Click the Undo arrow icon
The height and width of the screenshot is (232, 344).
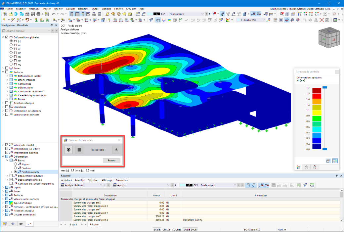tap(54, 14)
